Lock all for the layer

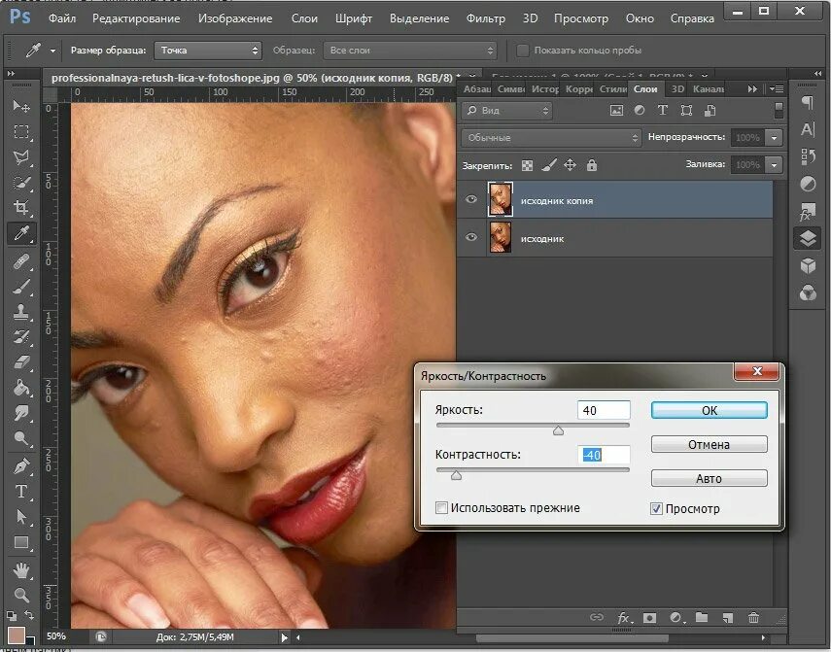[592, 165]
